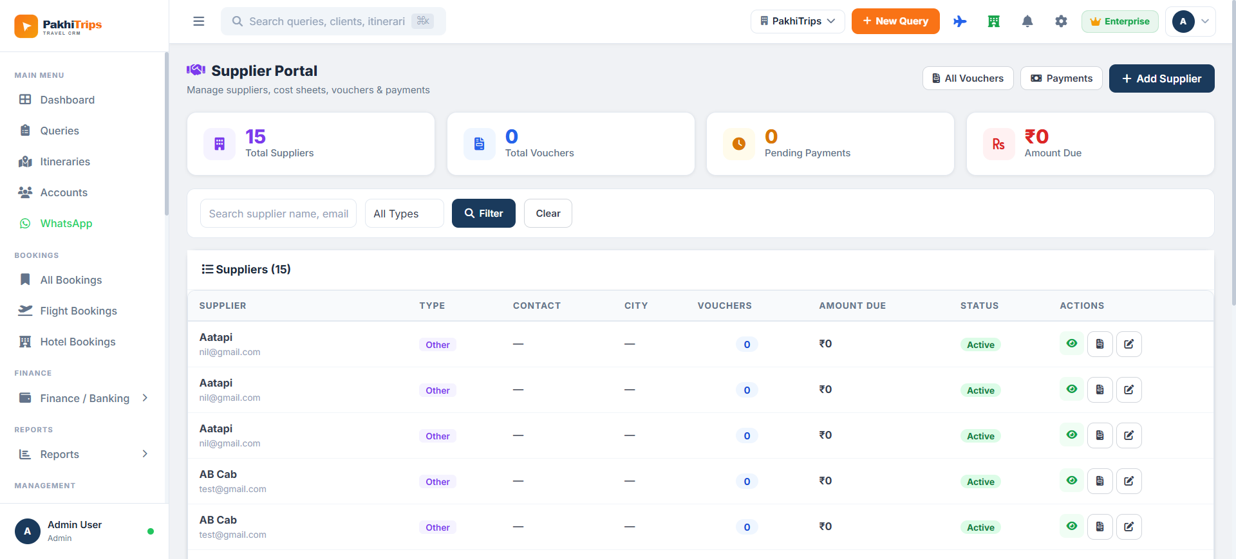1236x559 pixels.
Task: Focus the Search supplier name, email field
Action: tap(278, 214)
